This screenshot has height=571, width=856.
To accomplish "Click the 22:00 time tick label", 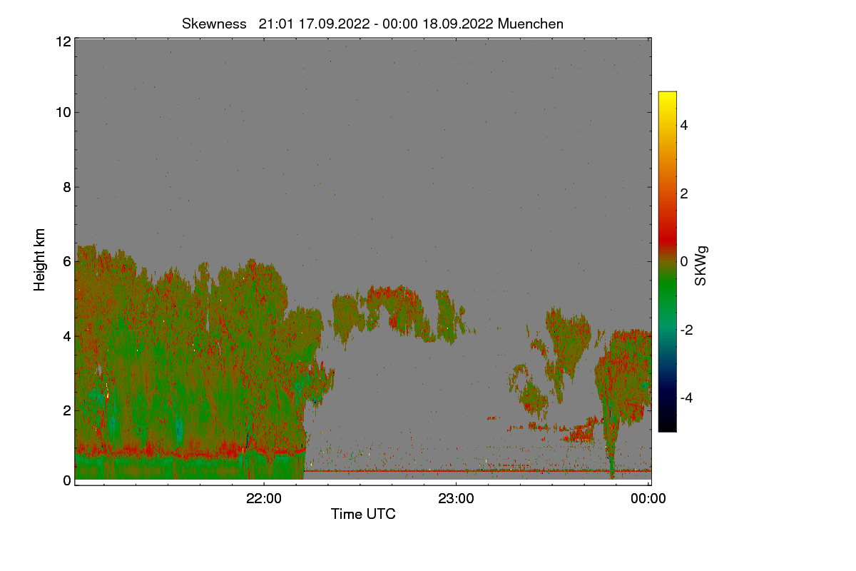I will click(x=264, y=499).
